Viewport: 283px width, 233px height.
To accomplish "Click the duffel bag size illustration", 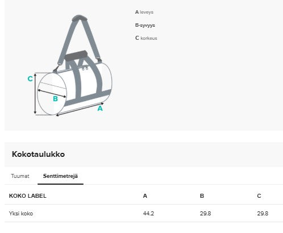I will [70, 65].
